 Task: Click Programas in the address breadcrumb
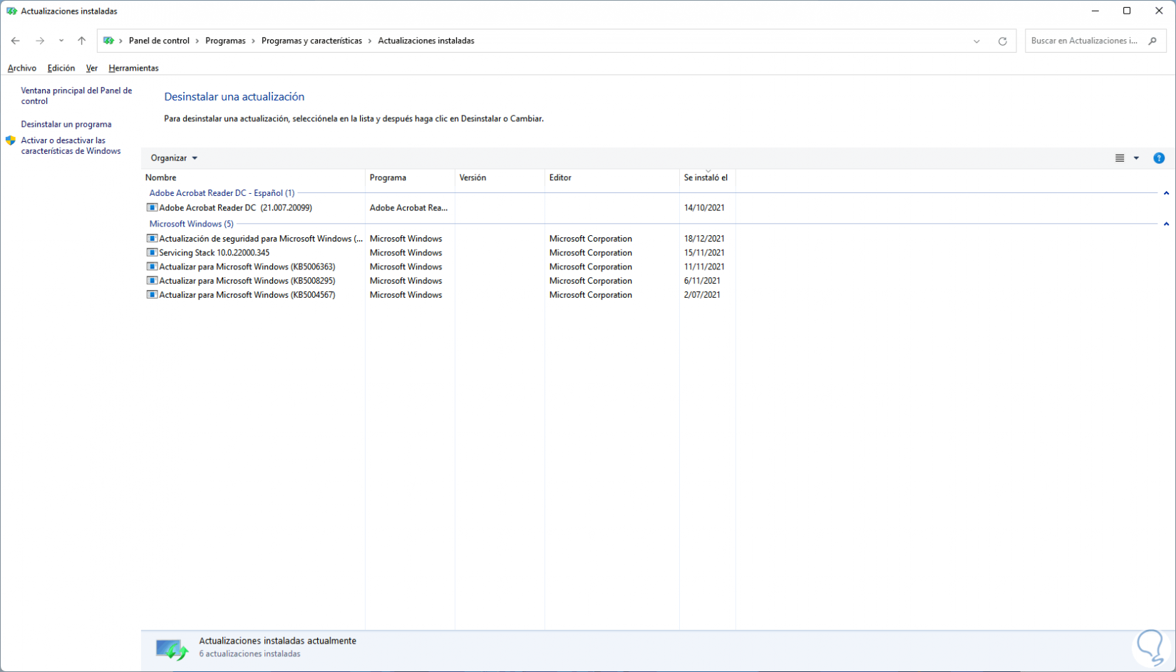click(225, 41)
